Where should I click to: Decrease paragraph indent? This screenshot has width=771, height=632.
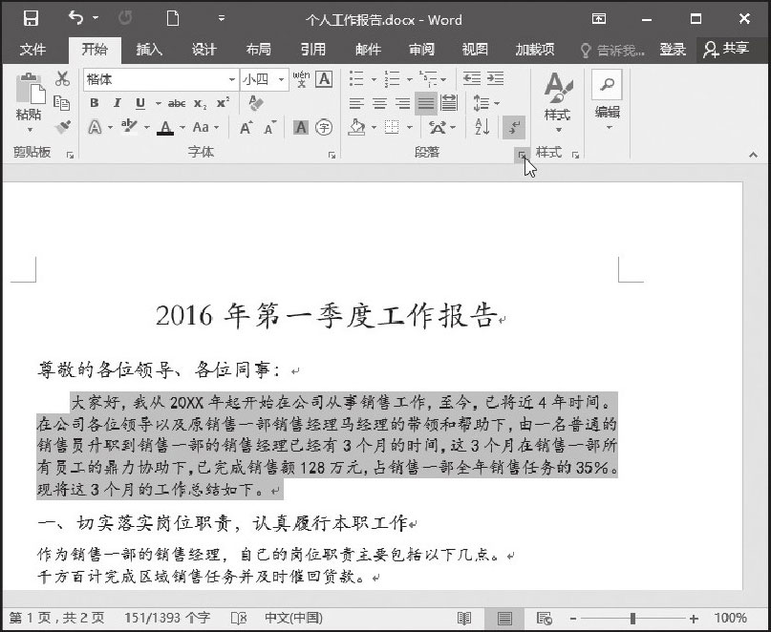(x=472, y=78)
